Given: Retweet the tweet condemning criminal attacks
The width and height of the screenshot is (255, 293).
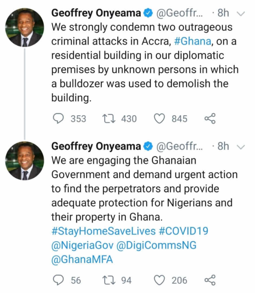Looking at the screenshot, I should (109, 118).
